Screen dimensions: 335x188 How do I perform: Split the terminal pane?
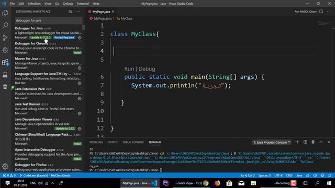305,142
